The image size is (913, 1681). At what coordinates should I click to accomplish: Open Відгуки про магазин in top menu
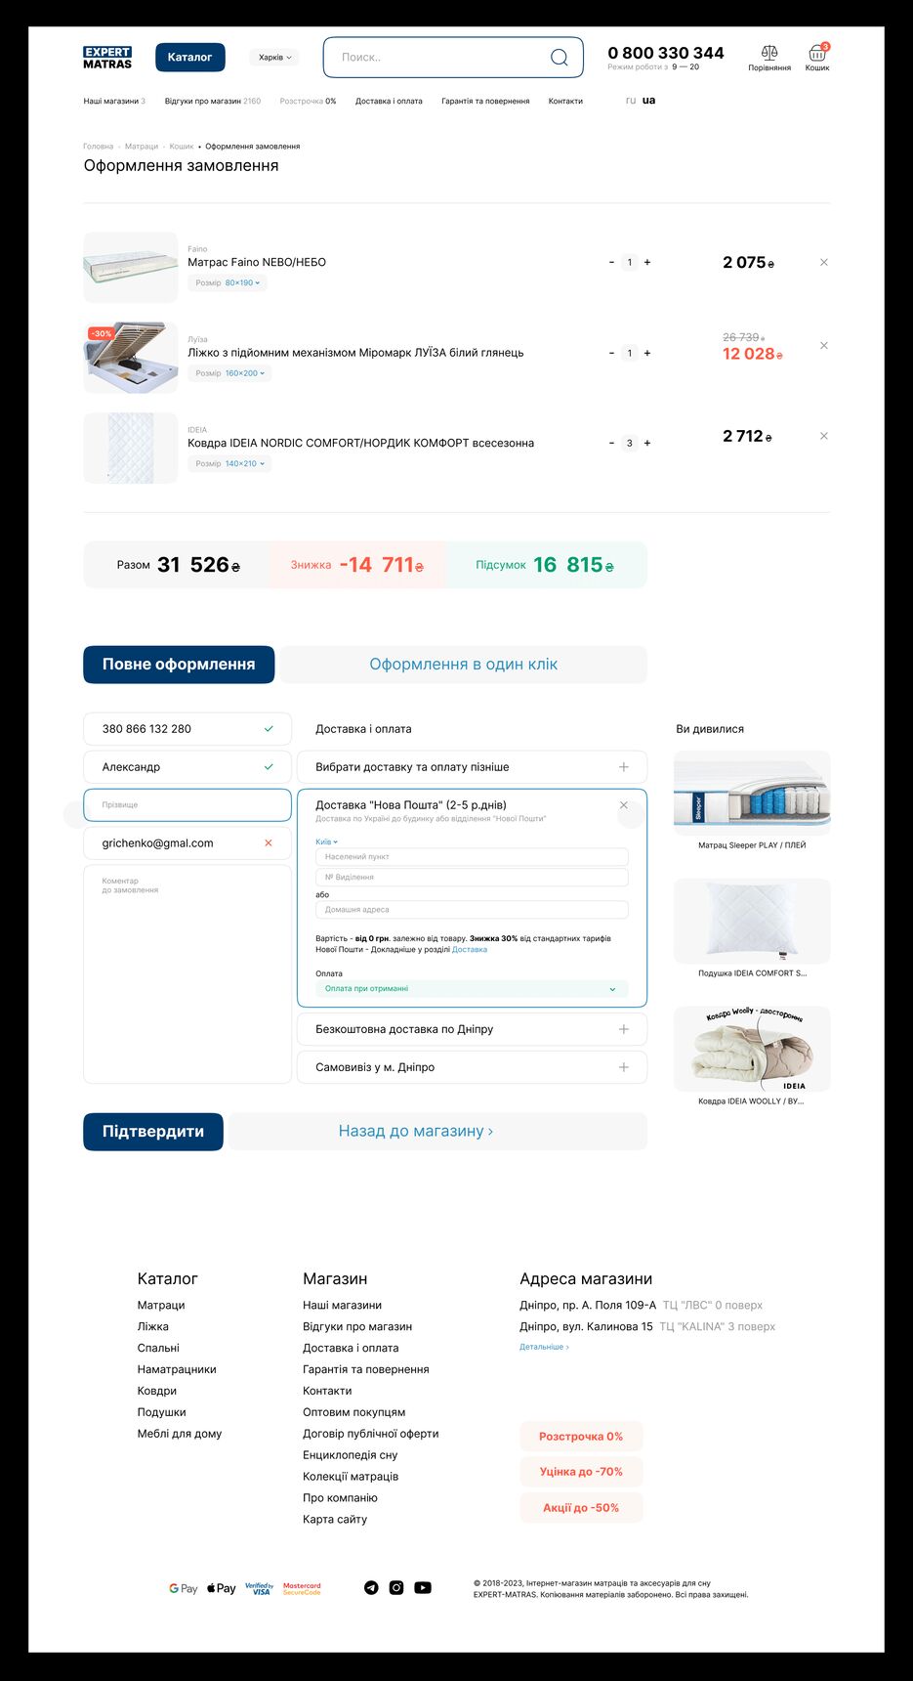(x=213, y=101)
